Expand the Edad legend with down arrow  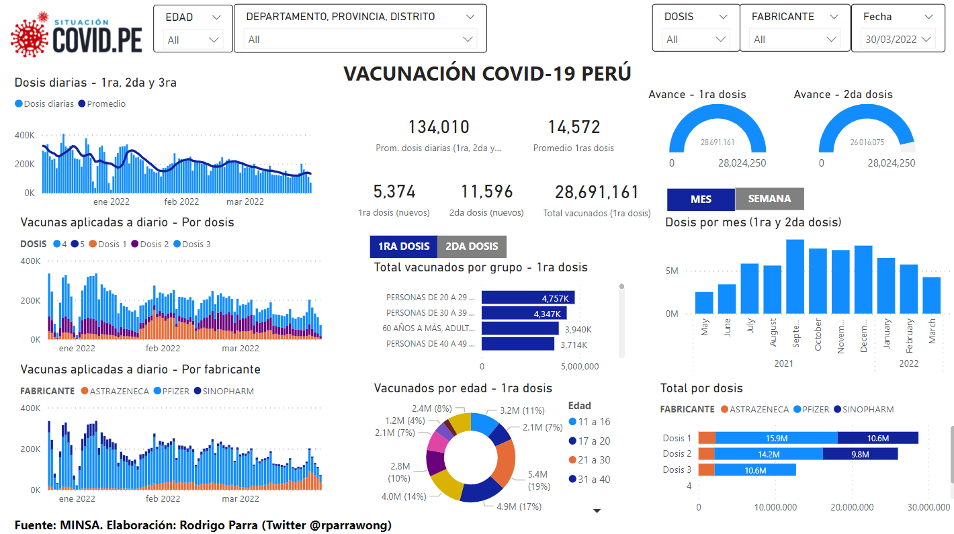tap(597, 511)
